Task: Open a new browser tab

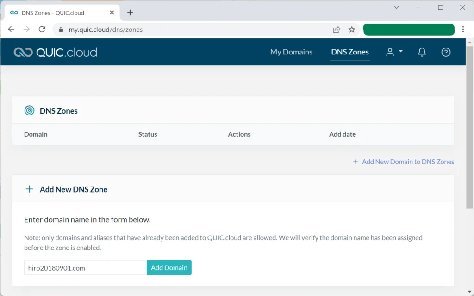Action: point(130,12)
